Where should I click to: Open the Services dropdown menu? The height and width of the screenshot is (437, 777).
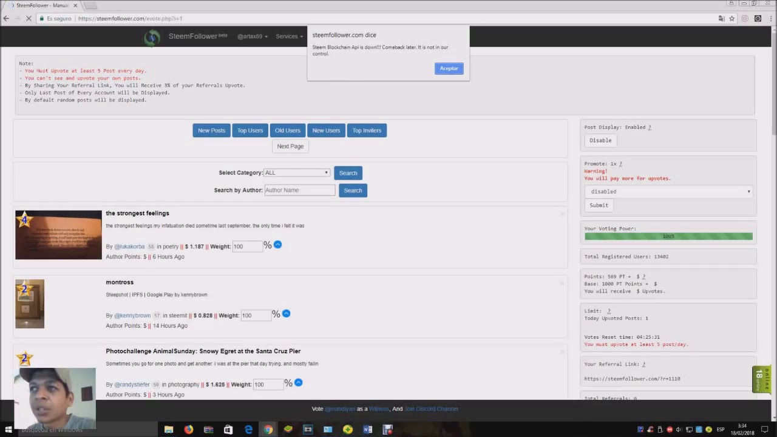pos(289,36)
